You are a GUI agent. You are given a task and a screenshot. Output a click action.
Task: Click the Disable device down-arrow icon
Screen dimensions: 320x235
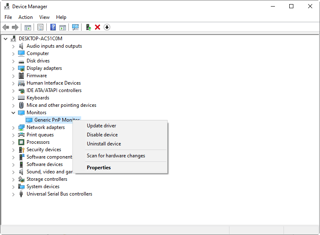107,27
